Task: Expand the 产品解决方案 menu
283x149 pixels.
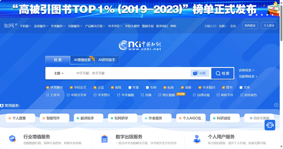Action: (x=95, y=26)
